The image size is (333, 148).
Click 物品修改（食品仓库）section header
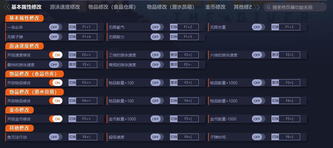pos(34,74)
